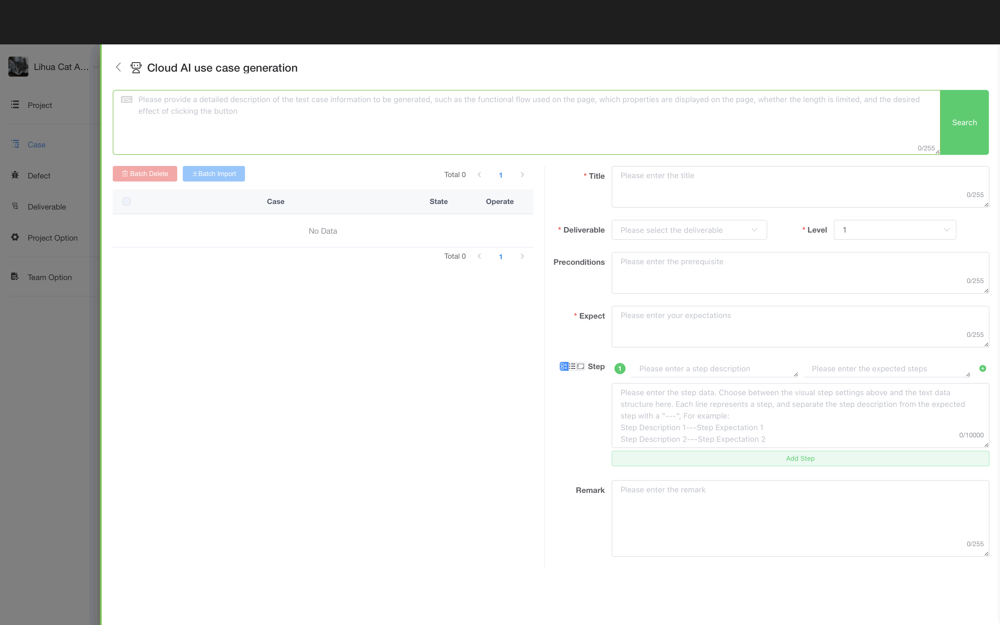The image size is (1000, 625).
Task: Open the Deliverable select dropdown
Action: point(689,230)
